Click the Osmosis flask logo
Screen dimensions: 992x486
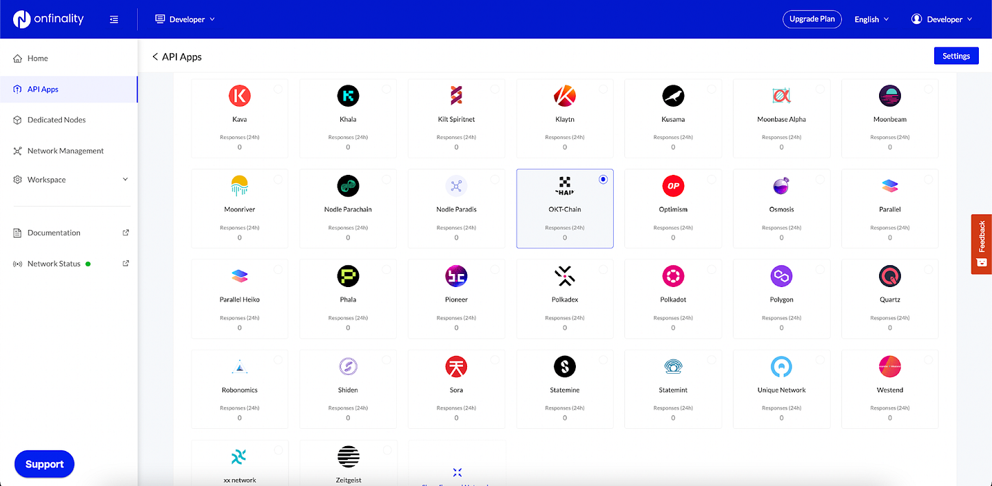coord(781,186)
